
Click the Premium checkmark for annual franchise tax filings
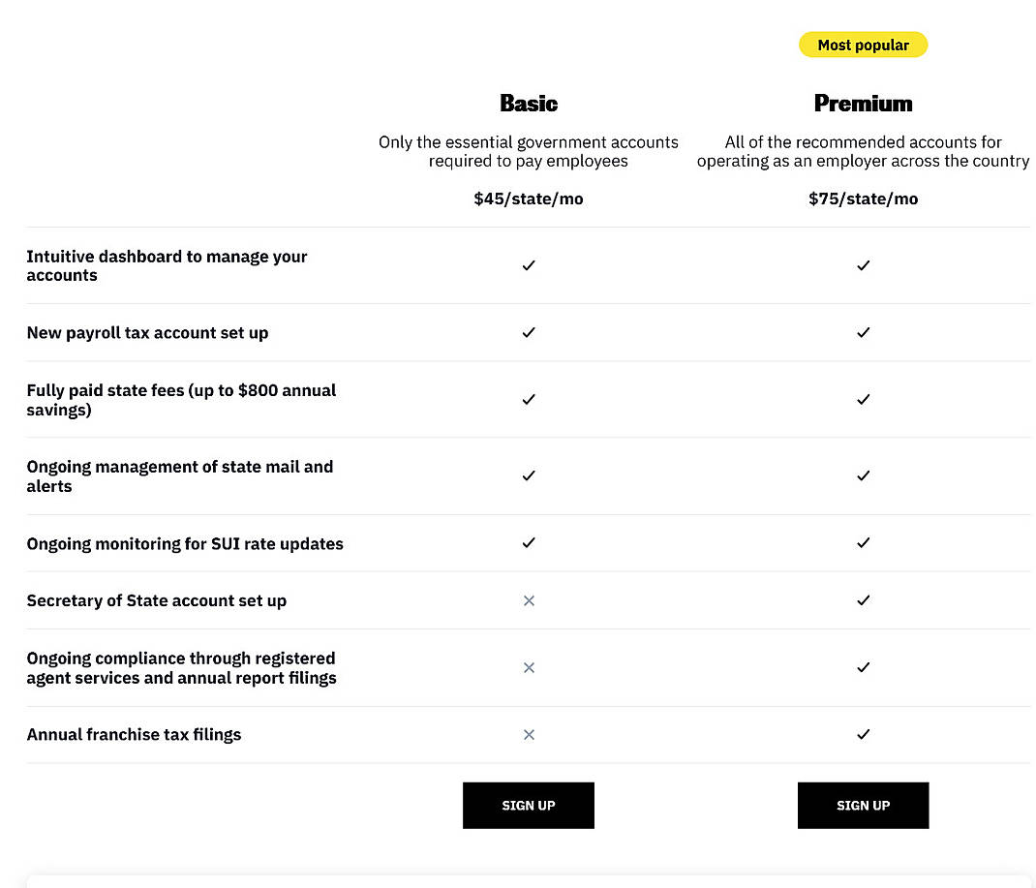click(x=863, y=734)
